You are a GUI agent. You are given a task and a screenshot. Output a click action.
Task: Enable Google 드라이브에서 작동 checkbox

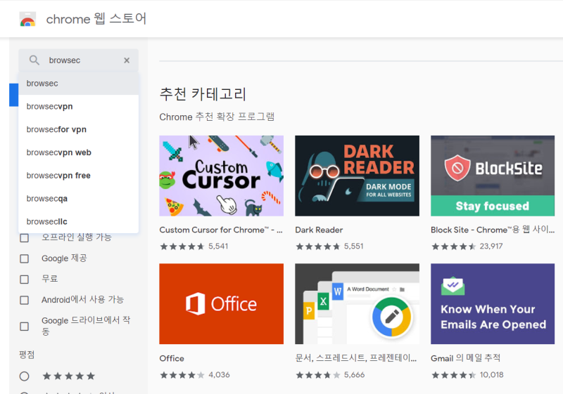pyautogui.click(x=24, y=327)
